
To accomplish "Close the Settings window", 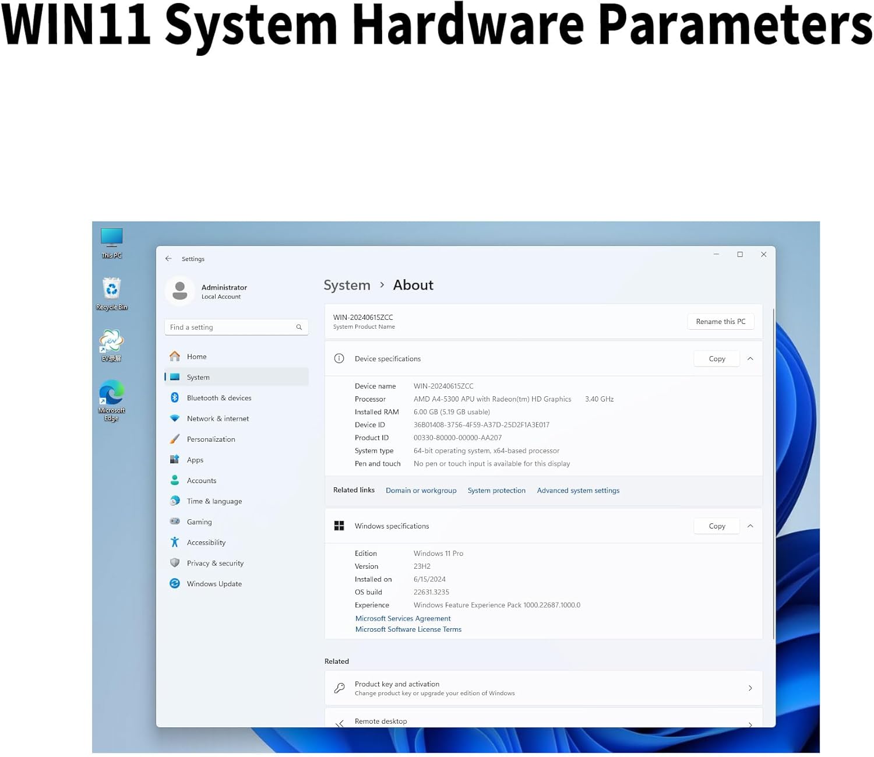I will tap(763, 255).
